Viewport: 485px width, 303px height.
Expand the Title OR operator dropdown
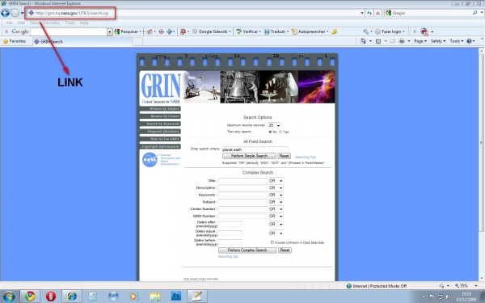coord(276,180)
